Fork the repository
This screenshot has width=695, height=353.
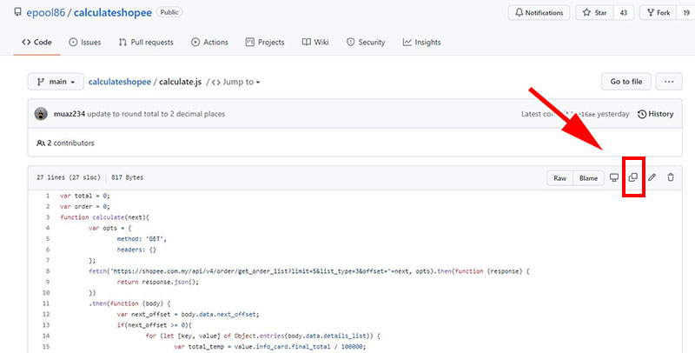659,13
